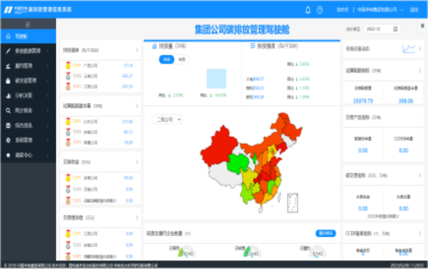Screen dimensions: 428x269
Task: Click the bar chart icon for 分析决策
Action: (8, 96)
